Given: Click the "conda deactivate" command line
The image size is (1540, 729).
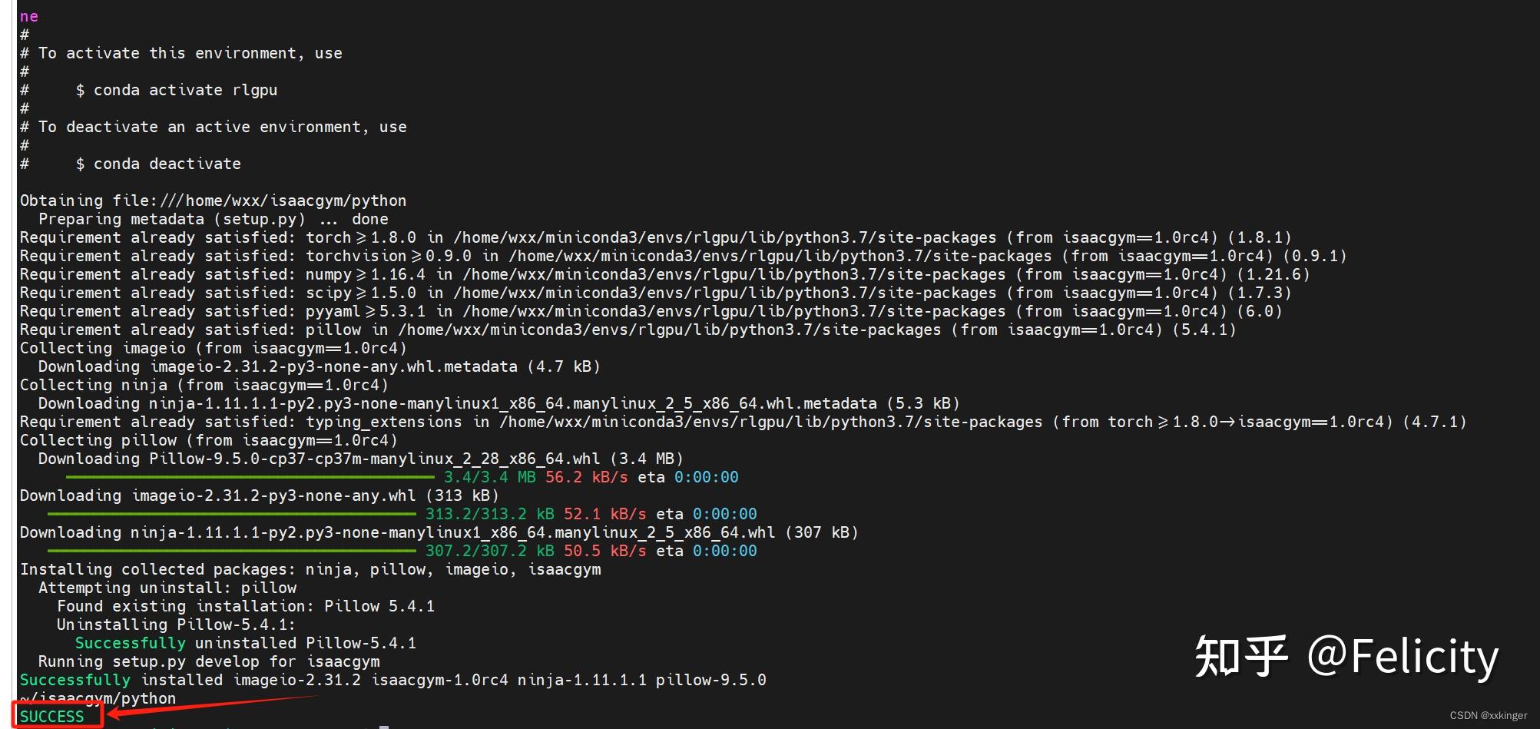Looking at the screenshot, I should (131, 164).
